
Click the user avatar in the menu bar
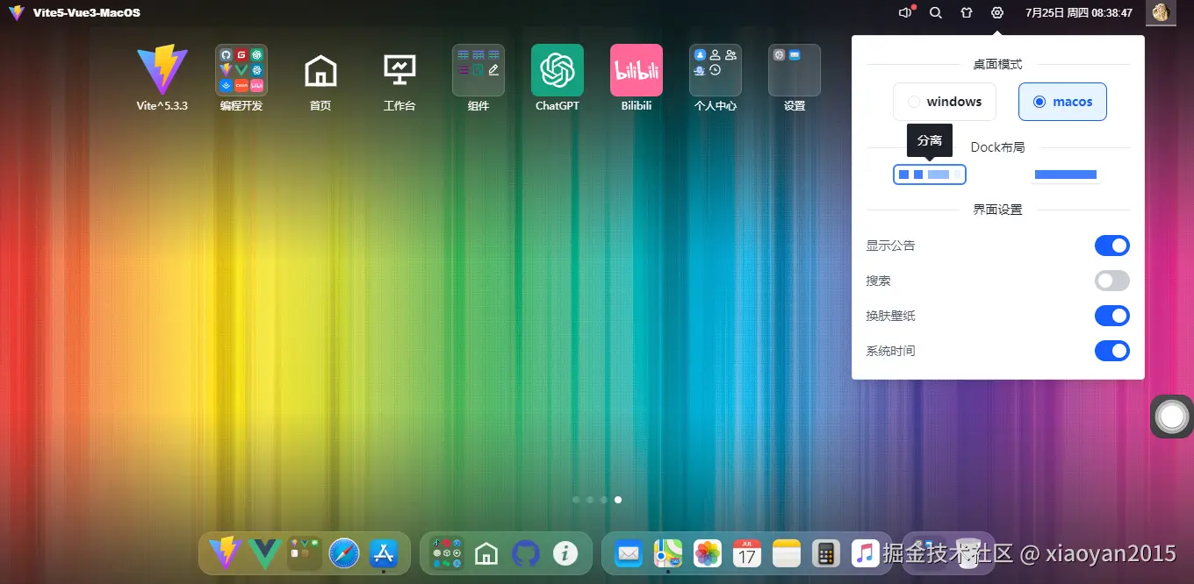click(x=1161, y=12)
